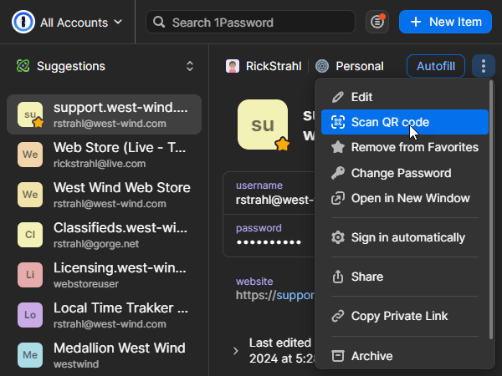Toggle Sign in automatically option
The height and width of the screenshot is (376, 502).
click(x=407, y=237)
